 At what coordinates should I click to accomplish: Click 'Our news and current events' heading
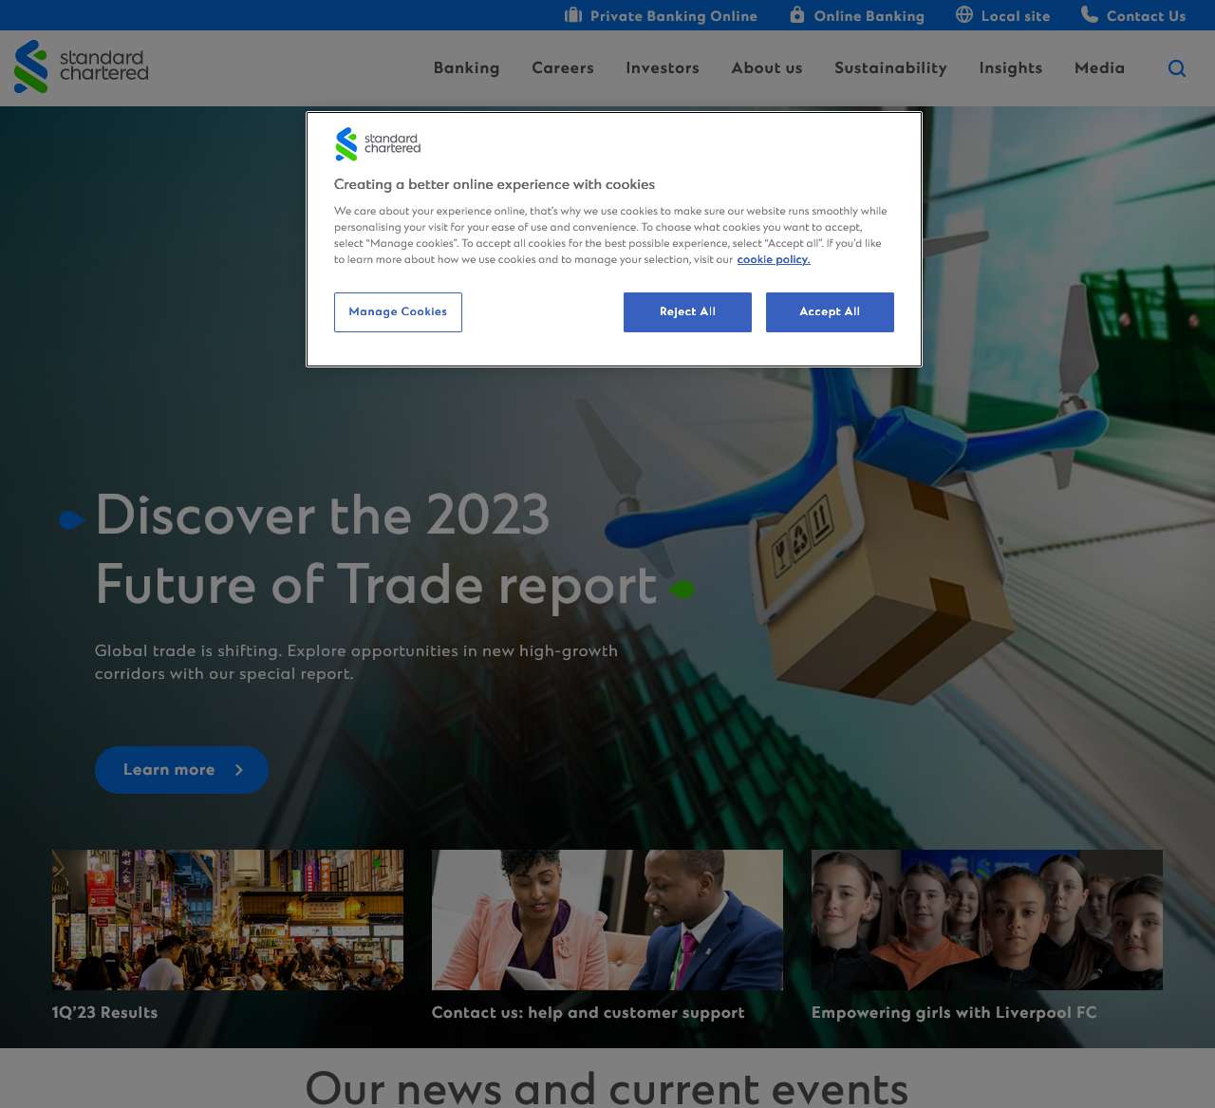click(607, 1088)
